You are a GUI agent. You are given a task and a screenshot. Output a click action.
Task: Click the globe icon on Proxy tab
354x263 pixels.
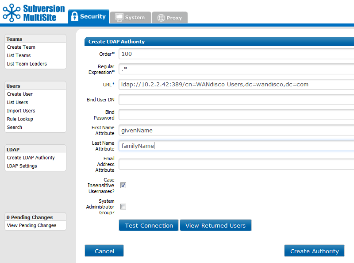161,18
